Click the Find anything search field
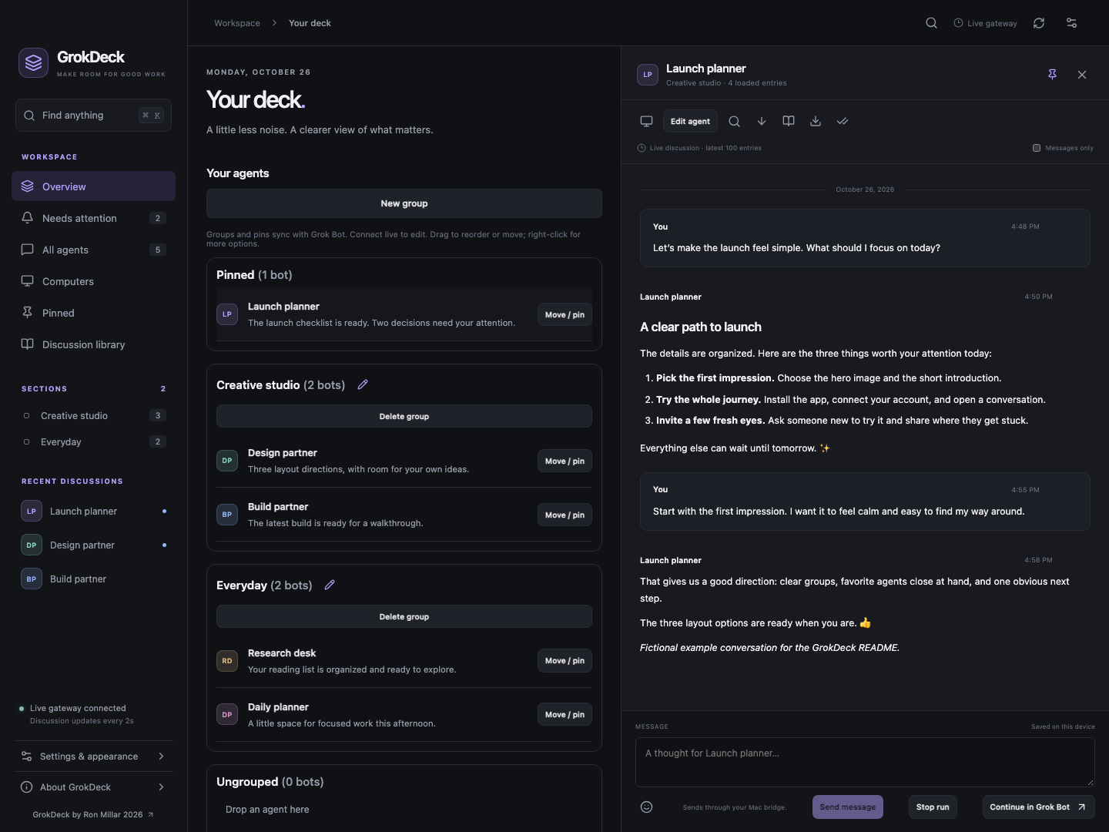 pos(93,116)
